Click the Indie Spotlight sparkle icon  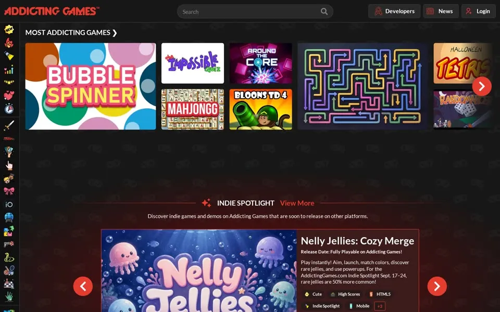(x=206, y=203)
